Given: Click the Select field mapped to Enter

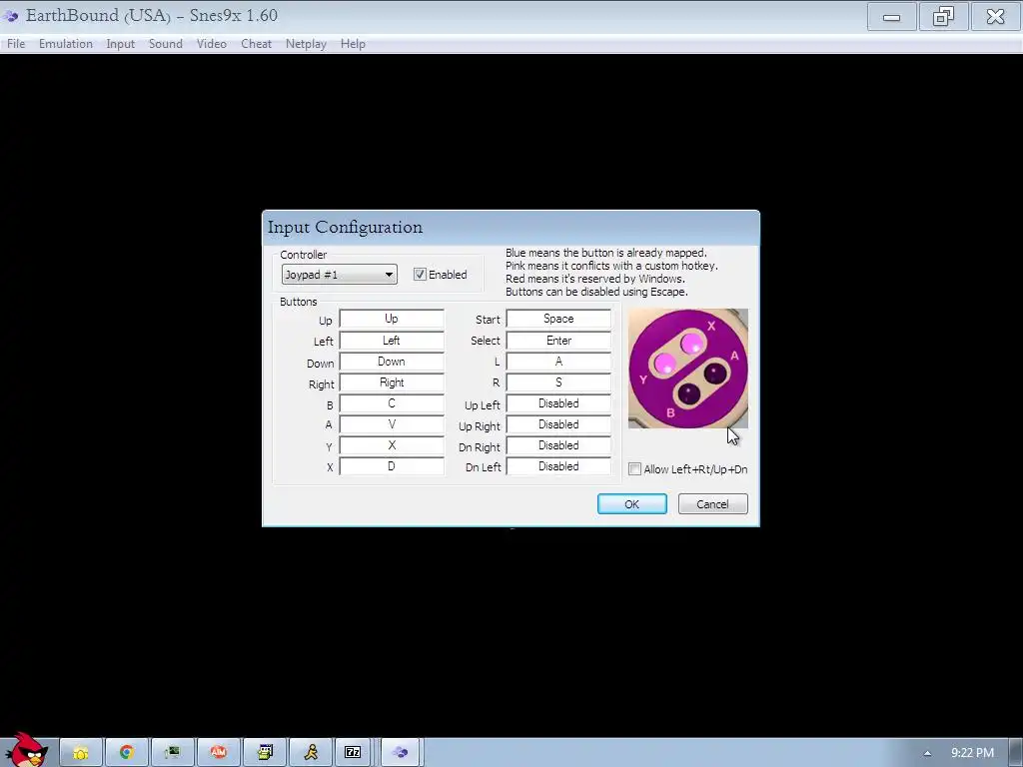Looking at the screenshot, I should 558,341.
